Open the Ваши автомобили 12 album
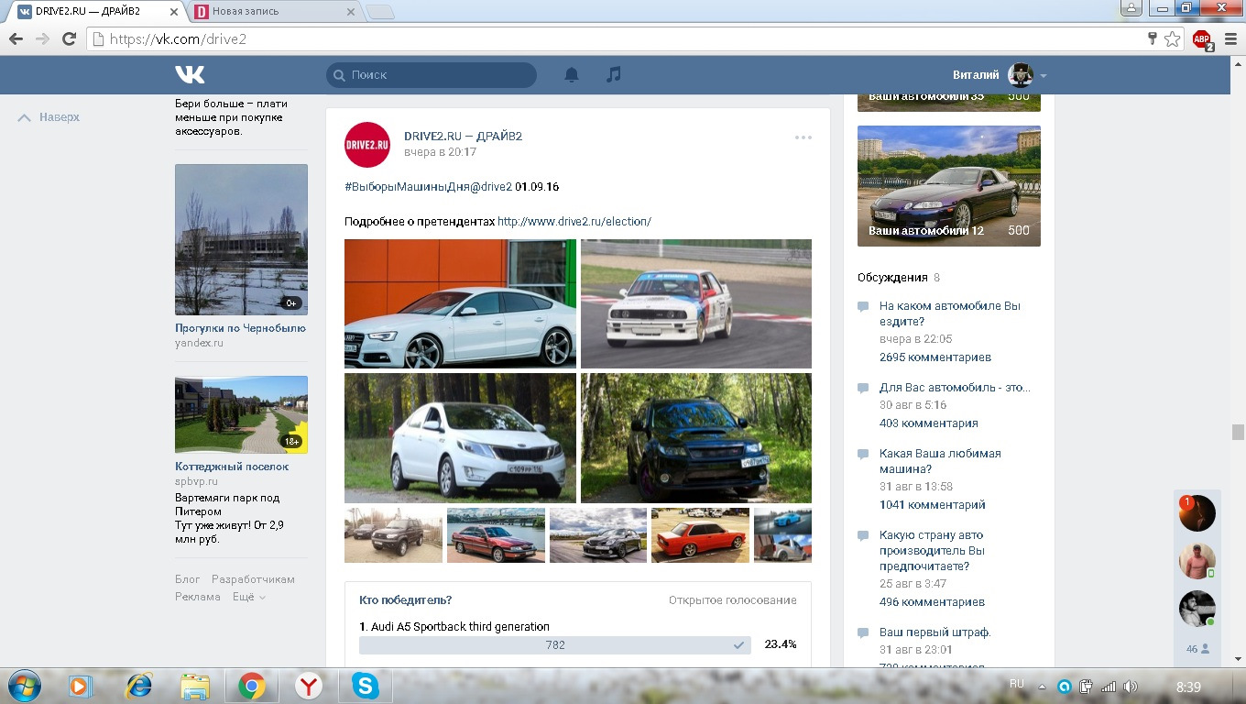The height and width of the screenshot is (704, 1246). 949,186
